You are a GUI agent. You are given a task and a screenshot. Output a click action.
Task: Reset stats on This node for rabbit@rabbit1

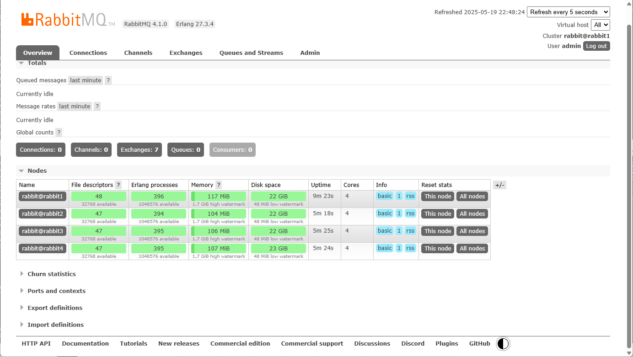pos(438,196)
